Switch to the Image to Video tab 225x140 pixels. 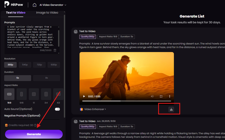coord(47,12)
